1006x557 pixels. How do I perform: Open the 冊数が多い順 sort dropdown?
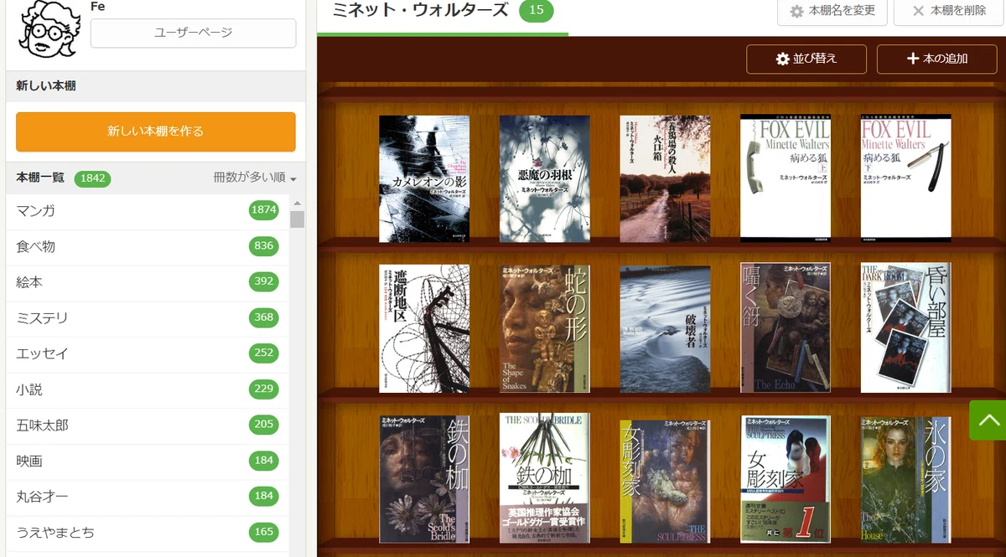click(x=255, y=178)
